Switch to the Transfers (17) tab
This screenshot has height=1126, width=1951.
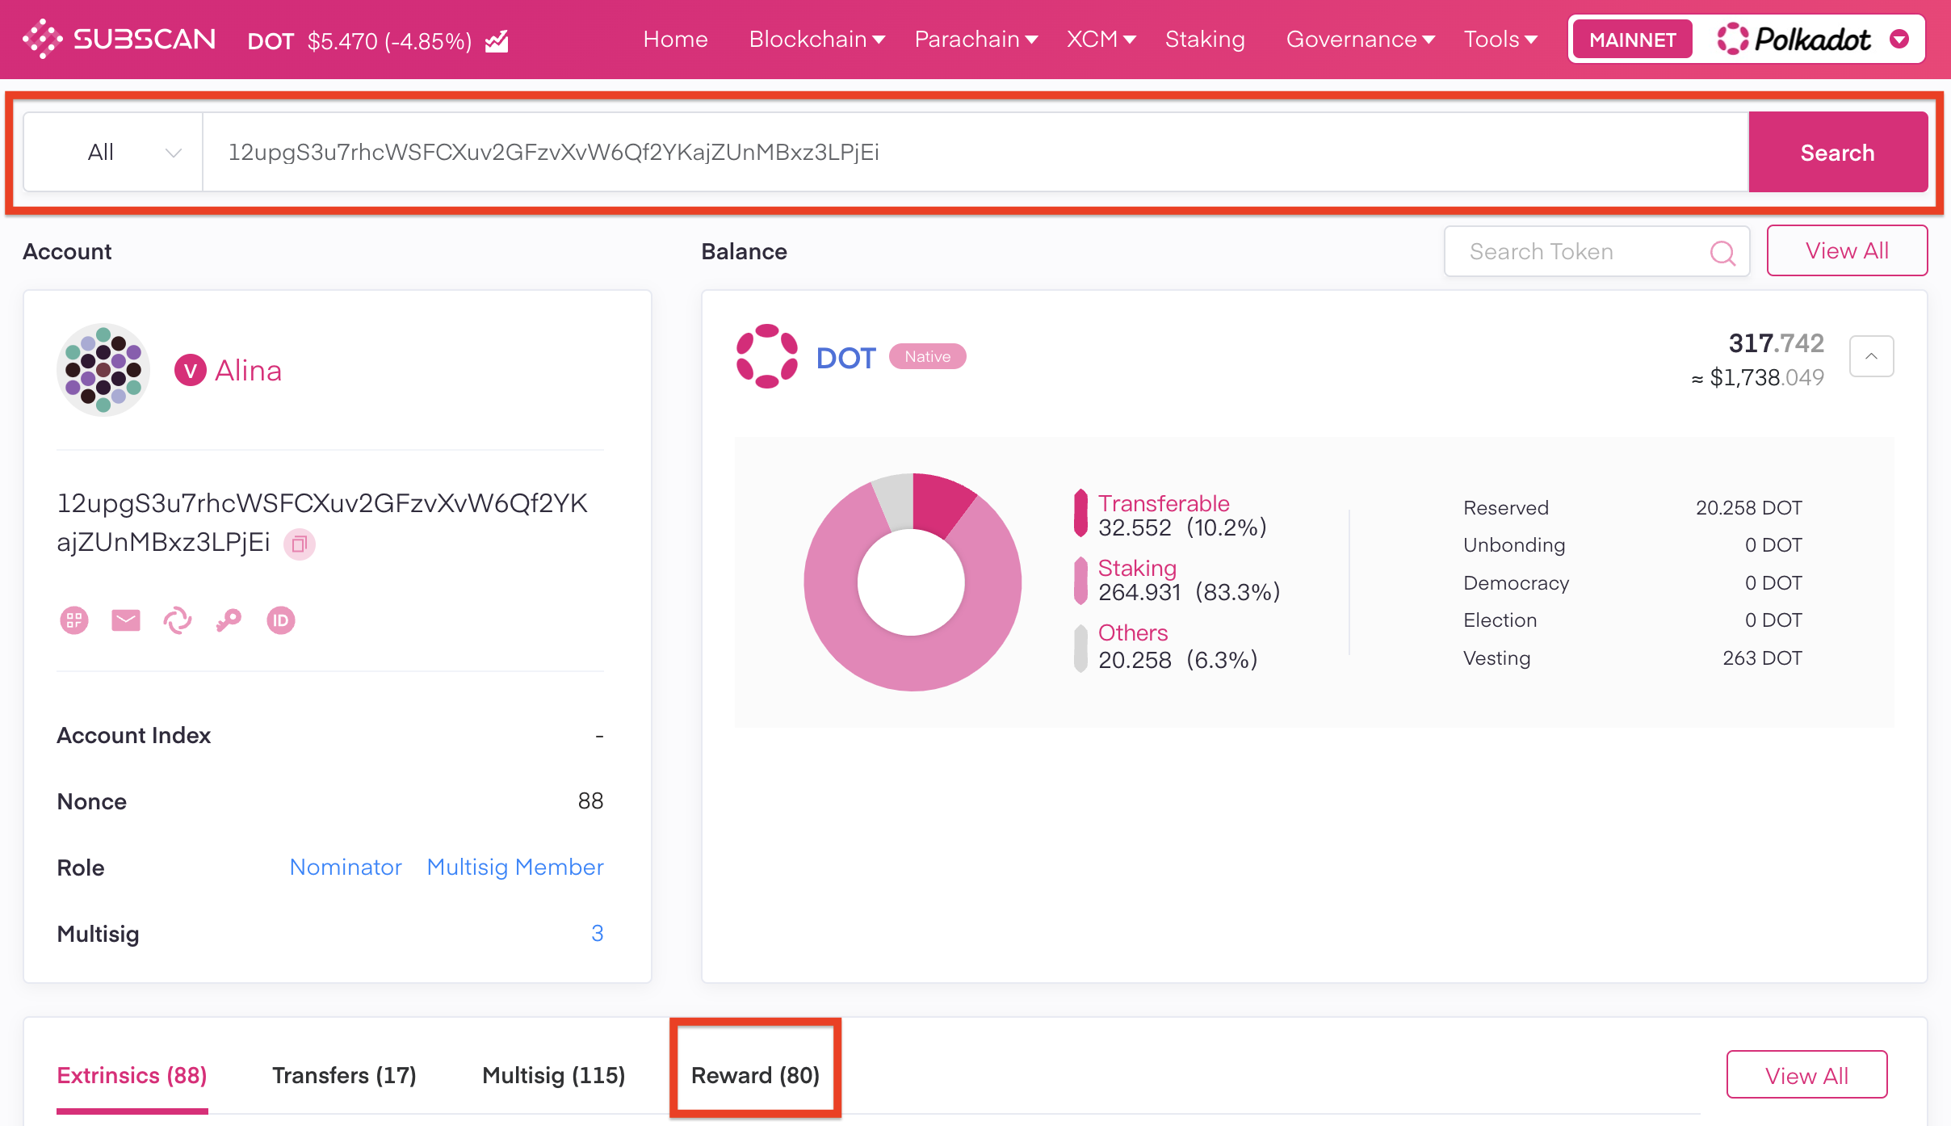click(x=344, y=1075)
